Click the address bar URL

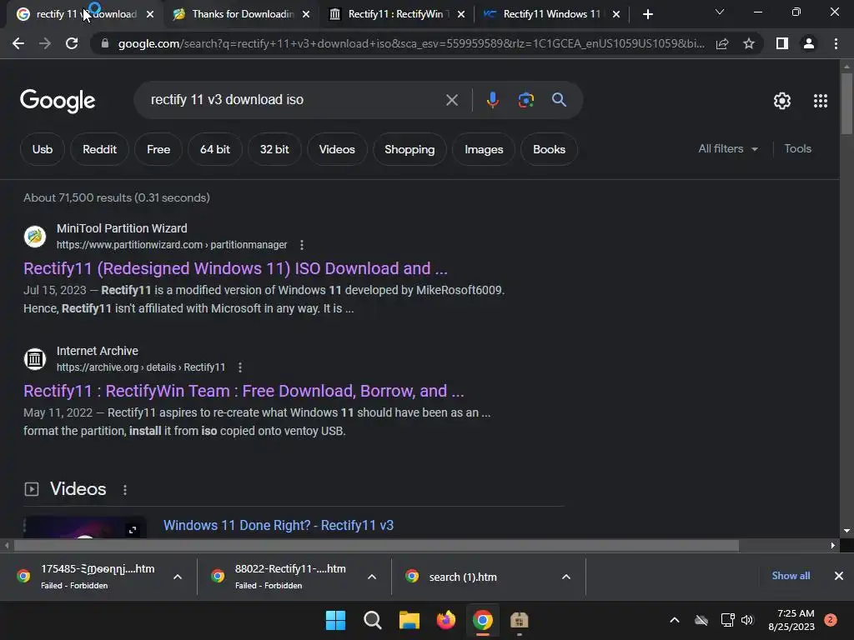(411, 43)
